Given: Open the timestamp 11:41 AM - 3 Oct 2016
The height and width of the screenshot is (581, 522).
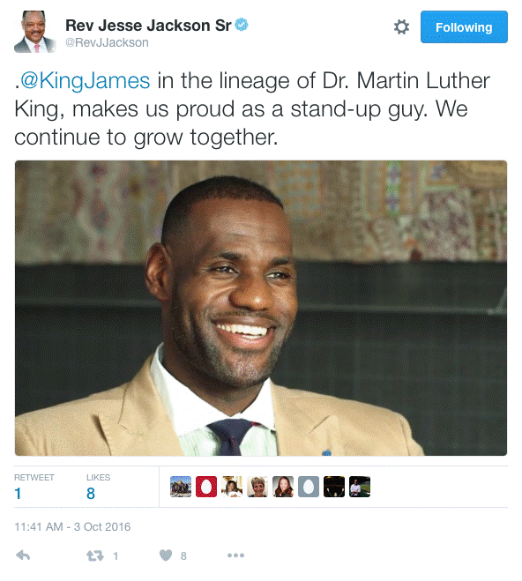Looking at the screenshot, I should point(72,526).
